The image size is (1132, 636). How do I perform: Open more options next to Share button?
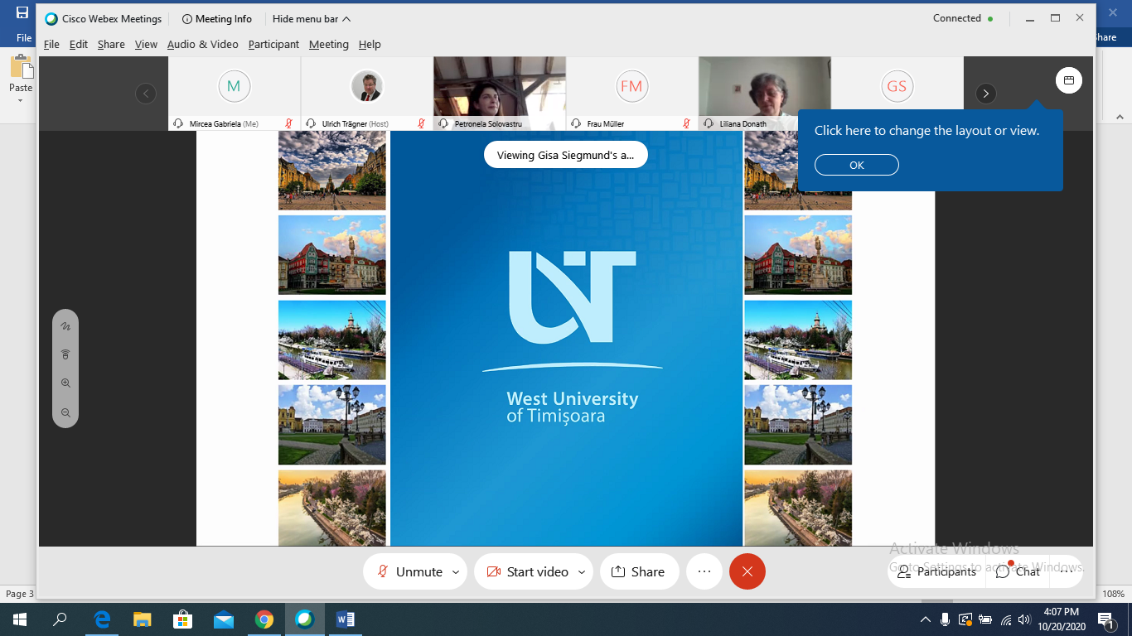(704, 571)
